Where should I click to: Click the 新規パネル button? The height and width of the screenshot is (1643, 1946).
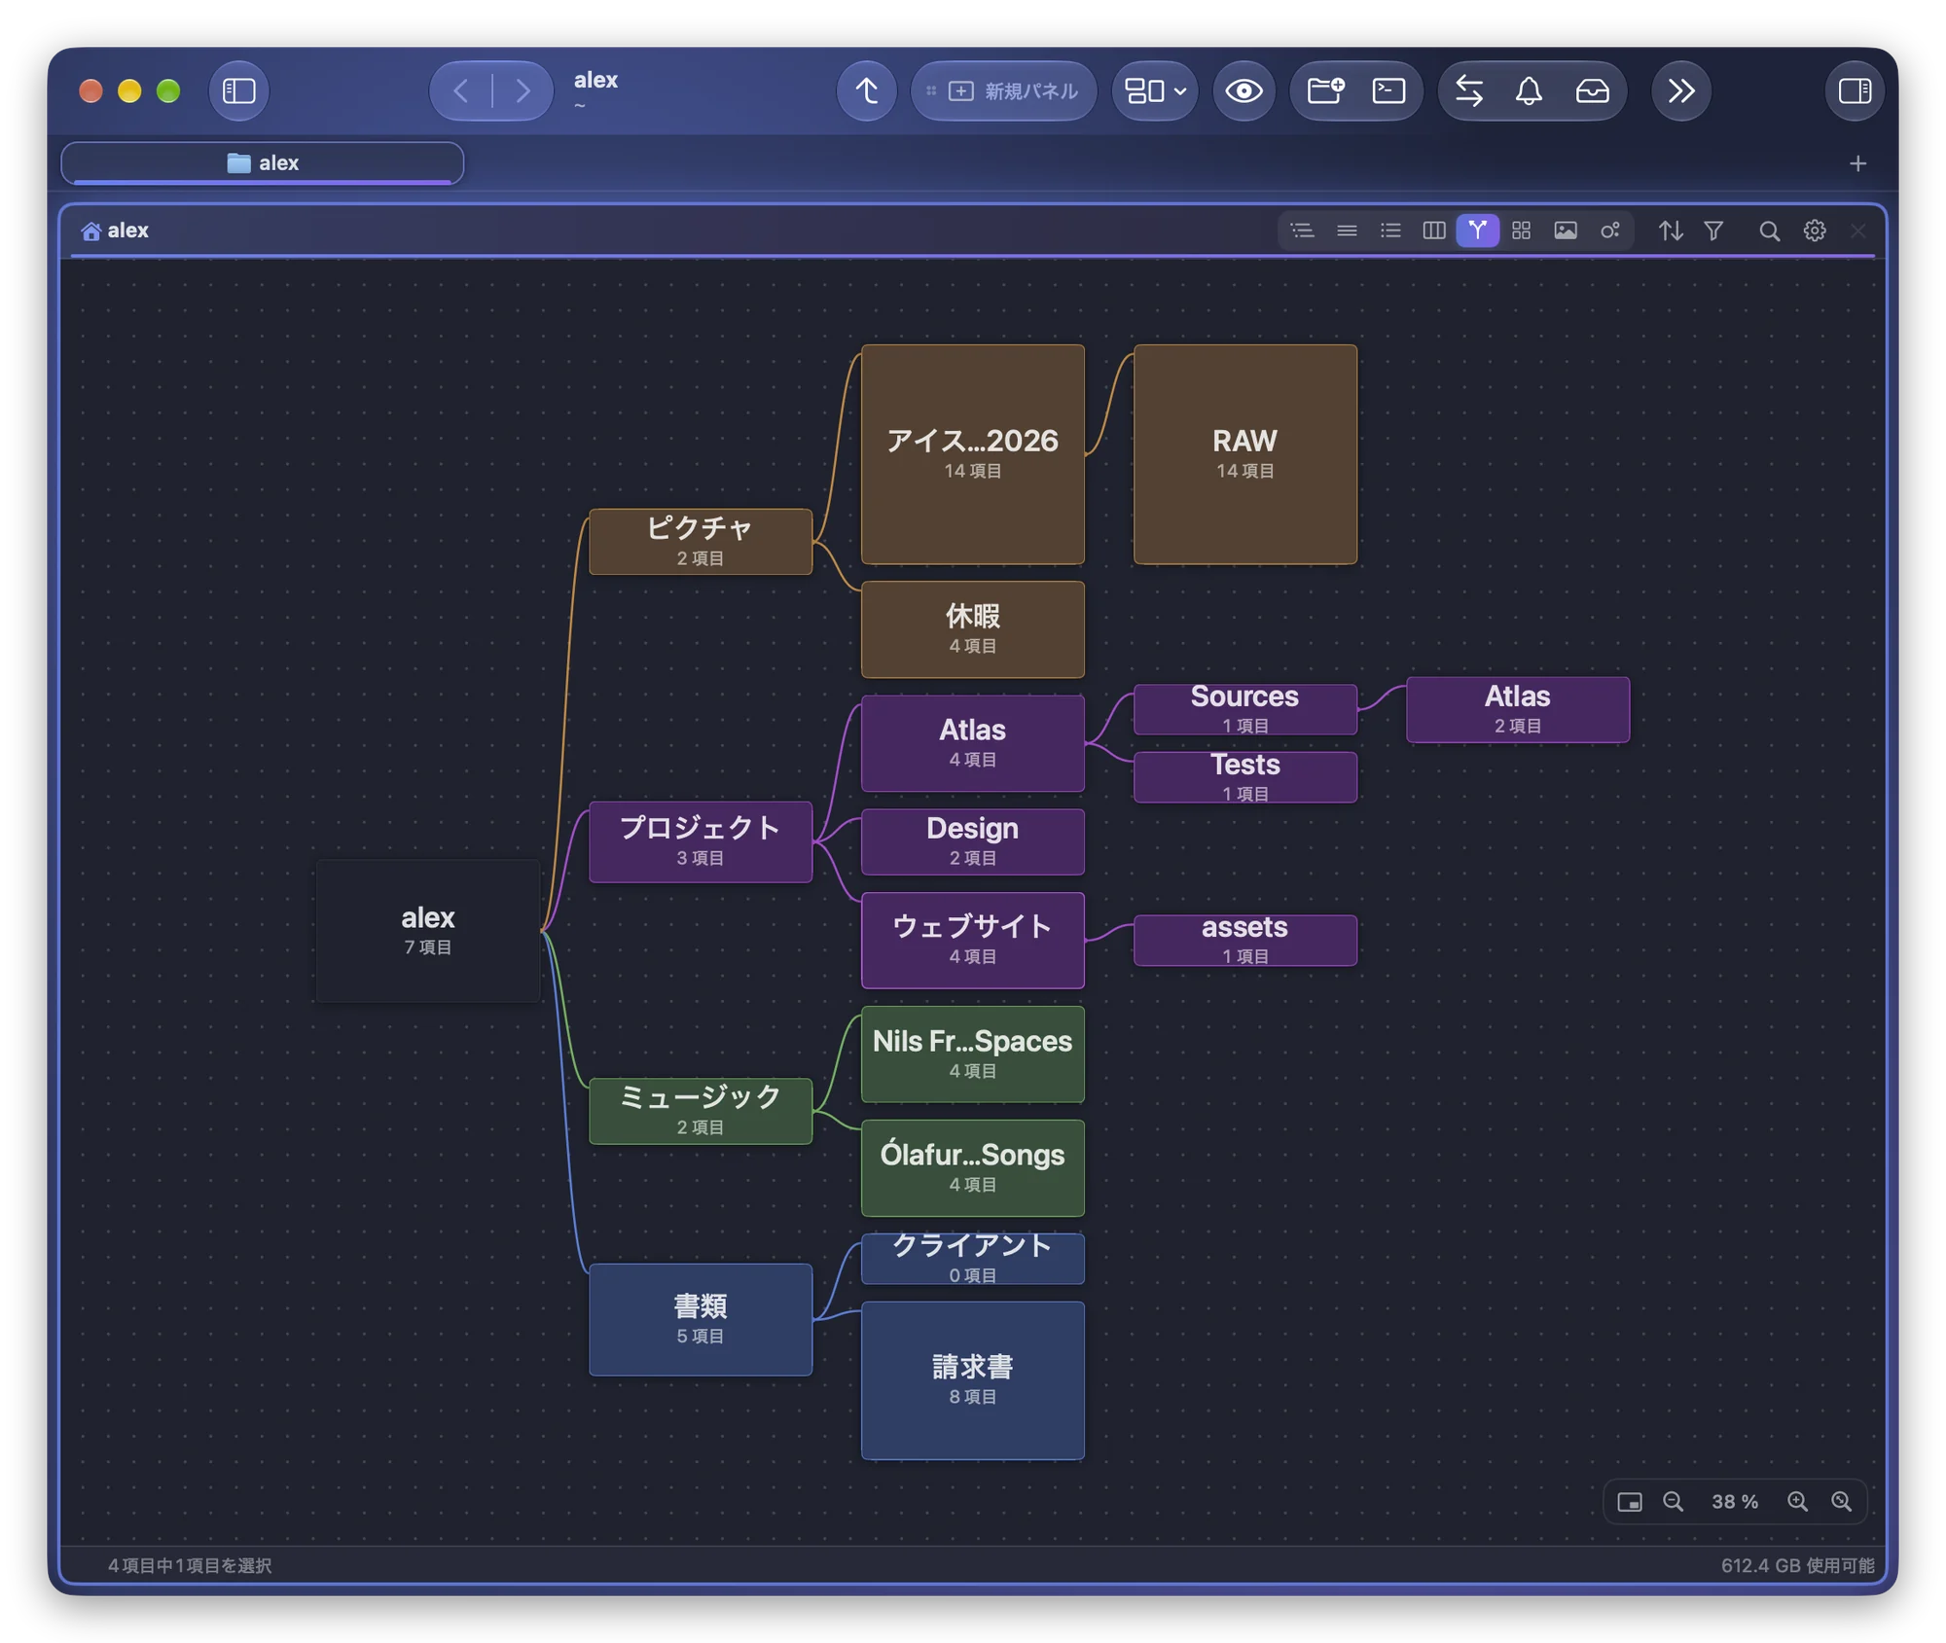pos(1003,91)
